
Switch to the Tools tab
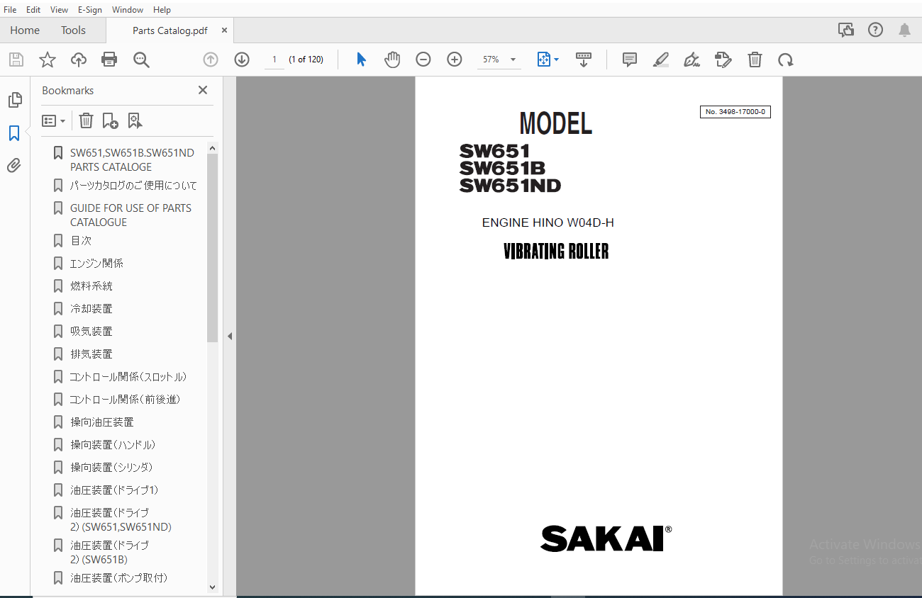pyautogui.click(x=73, y=30)
